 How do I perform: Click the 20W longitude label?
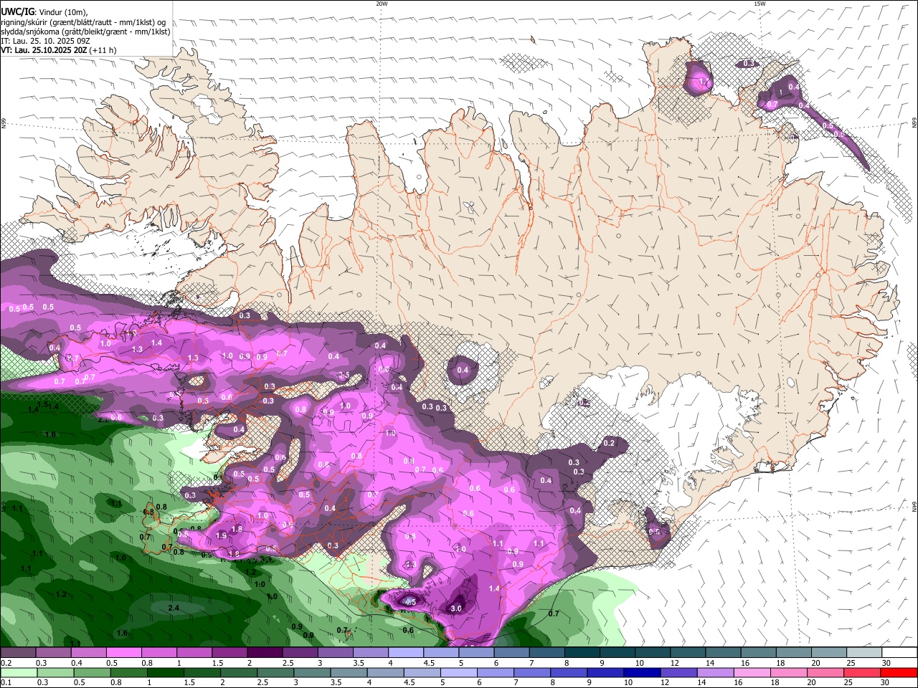click(382, 4)
